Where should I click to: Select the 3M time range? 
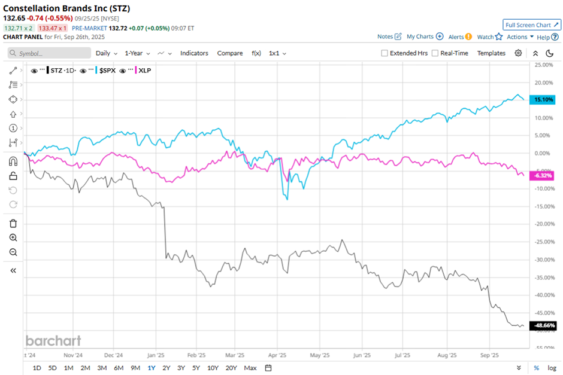pyautogui.click(x=102, y=368)
